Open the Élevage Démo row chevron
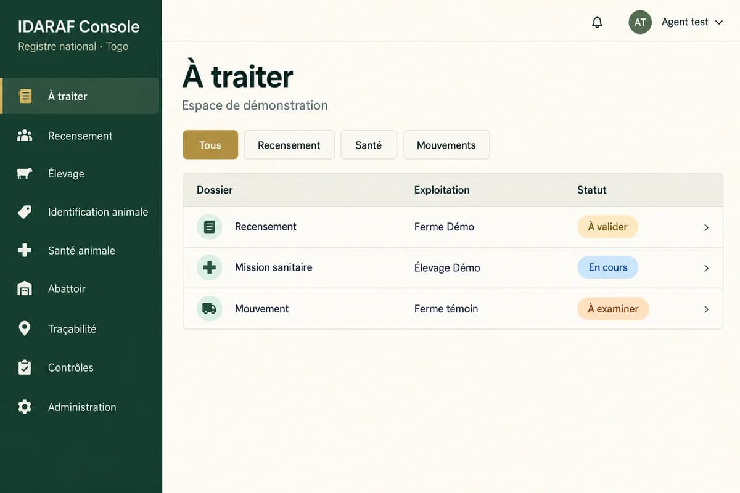740x493 pixels. click(707, 268)
